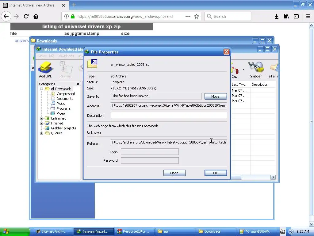Click the Firefox address bar URL
Image resolution: width=314 pixels, height=236 pixels.
[x=125, y=17]
